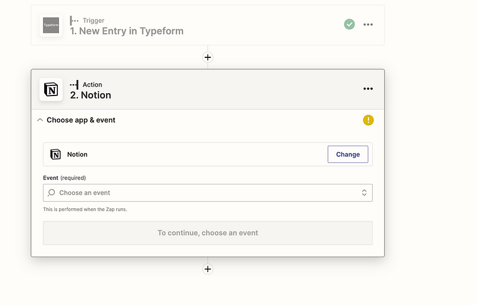Screen dimensions: 477x305
Task: Click To continue, choose an event button
Action: click(x=207, y=233)
